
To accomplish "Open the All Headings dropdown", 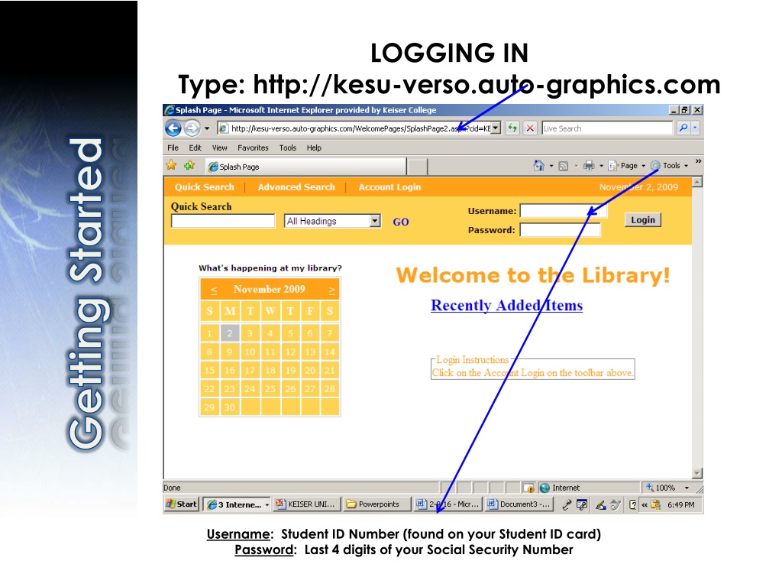I will [x=332, y=221].
